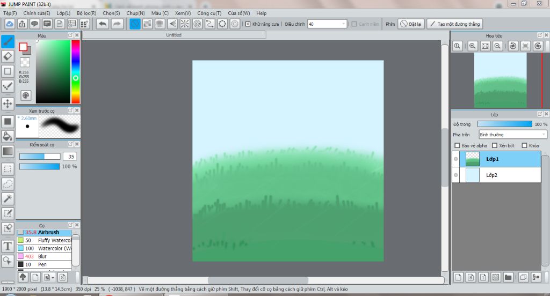
Task: Open Điều chỉnh correction dropdown
Action: [327, 24]
